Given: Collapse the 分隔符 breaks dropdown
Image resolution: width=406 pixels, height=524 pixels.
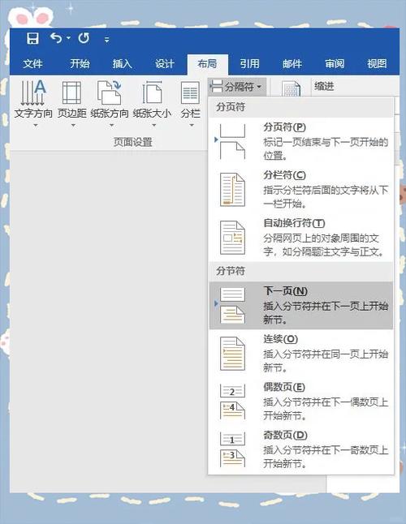Looking at the screenshot, I should 237,87.
